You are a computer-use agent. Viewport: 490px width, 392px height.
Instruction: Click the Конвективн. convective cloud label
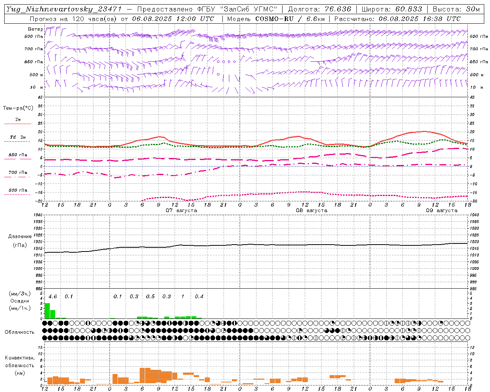20,358
